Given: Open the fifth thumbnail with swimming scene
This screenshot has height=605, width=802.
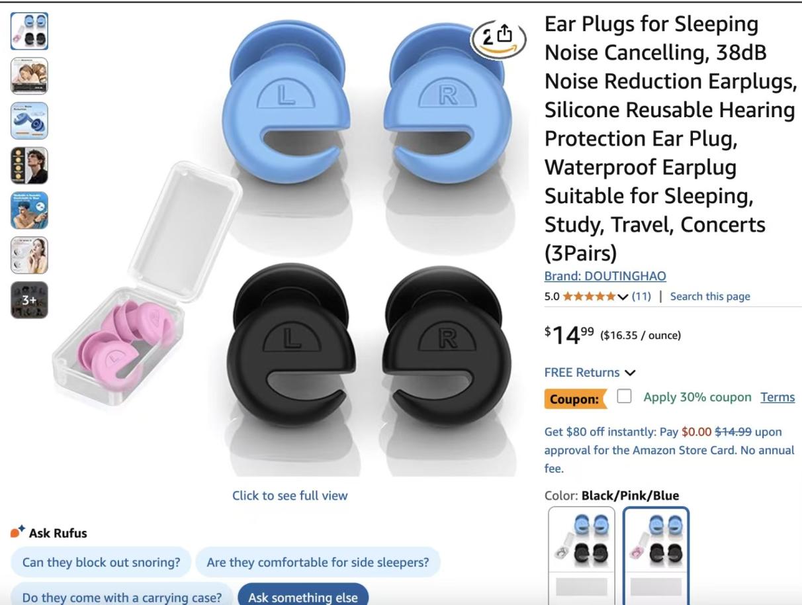Looking at the screenshot, I should [x=29, y=210].
